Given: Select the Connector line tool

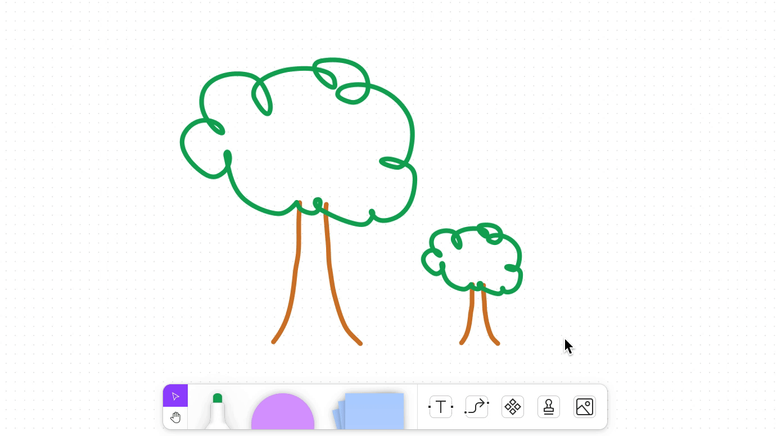Looking at the screenshot, I should [x=477, y=407].
